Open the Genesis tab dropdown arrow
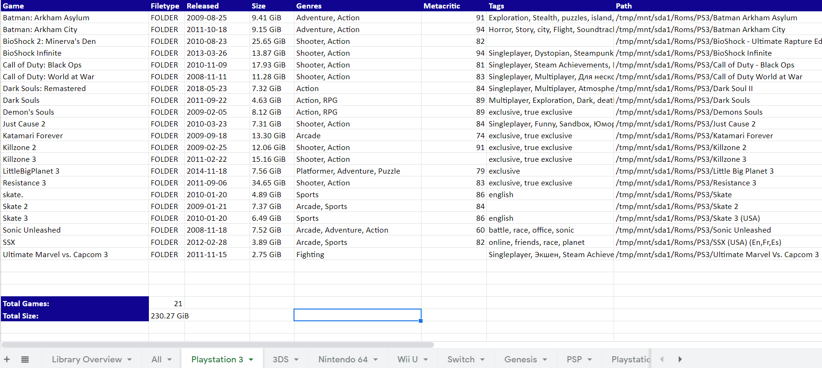The height and width of the screenshot is (368, 822). point(545,360)
